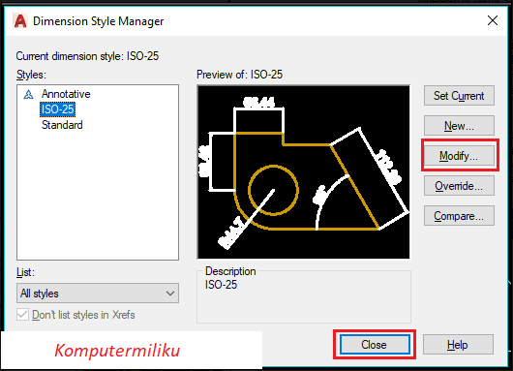Click the ISO-25 preview image
Screen dimensions: 513x371
click(x=303, y=171)
